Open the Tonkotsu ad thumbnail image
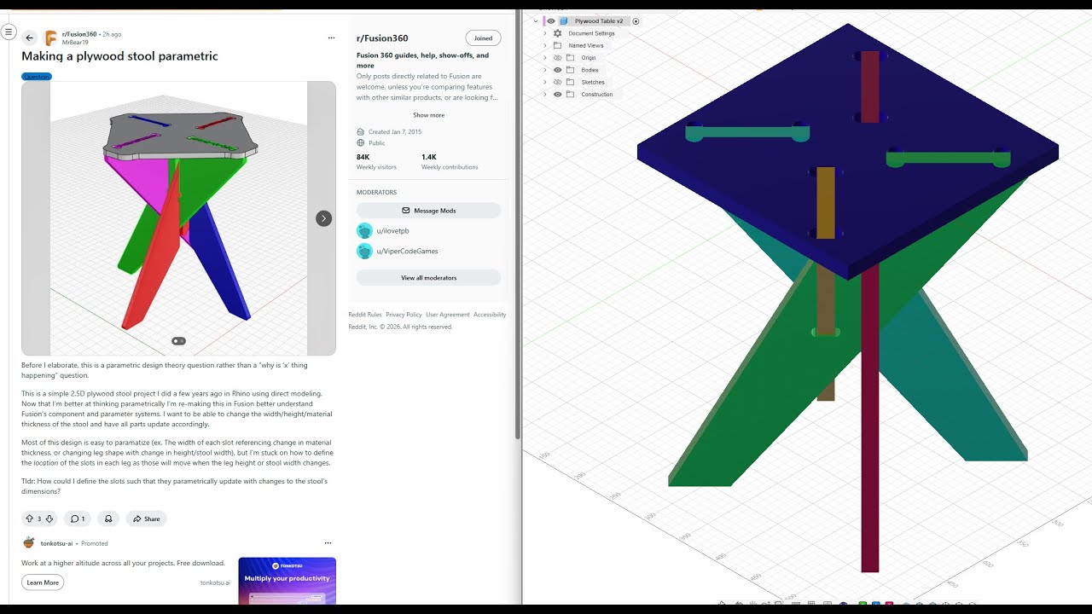This screenshot has height=614, width=1092. (287, 581)
